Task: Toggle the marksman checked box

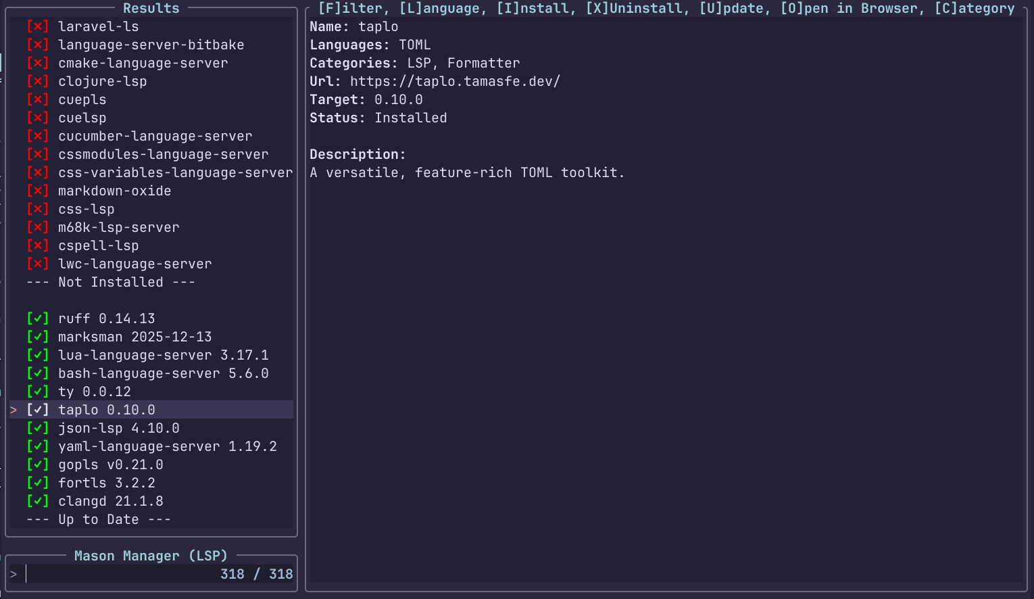Action: coord(37,337)
